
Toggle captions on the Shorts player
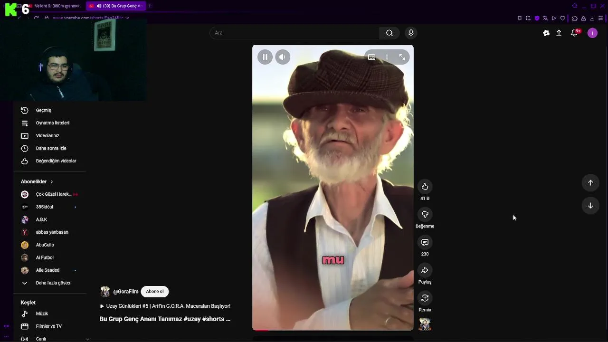click(x=372, y=57)
